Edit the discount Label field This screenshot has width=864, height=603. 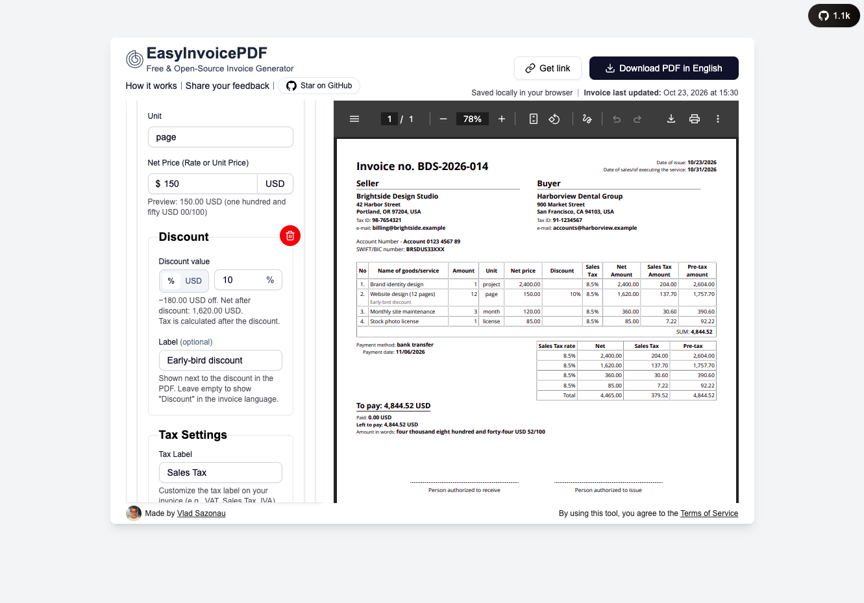pyautogui.click(x=220, y=360)
